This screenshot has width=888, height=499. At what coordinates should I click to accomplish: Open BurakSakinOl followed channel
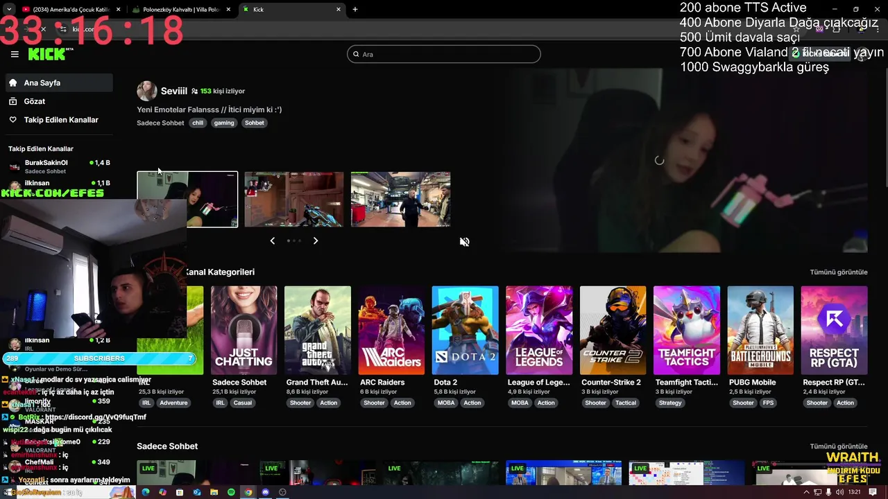click(59, 166)
